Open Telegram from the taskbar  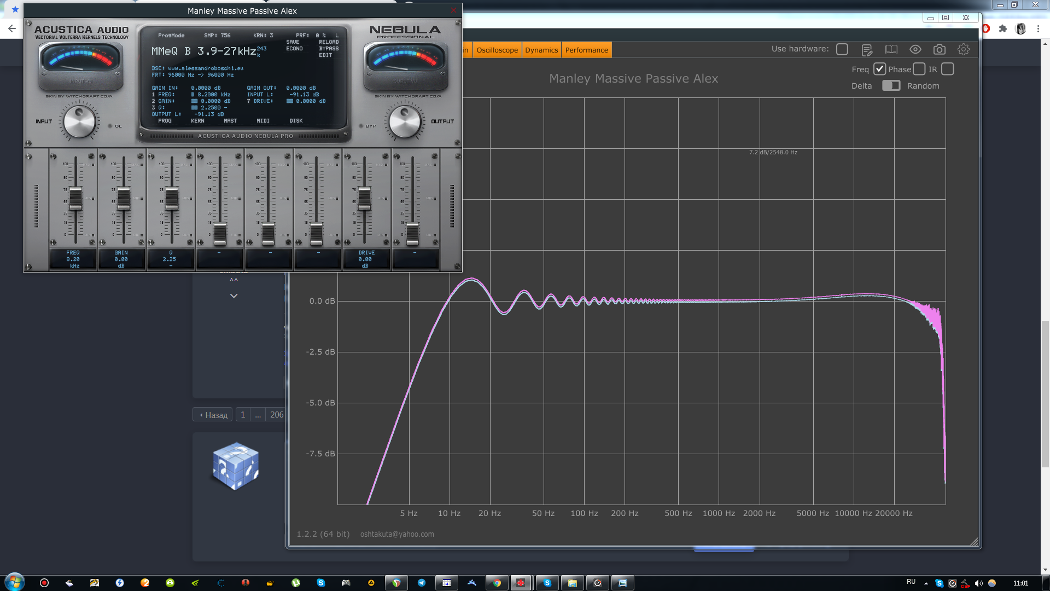pos(421,583)
